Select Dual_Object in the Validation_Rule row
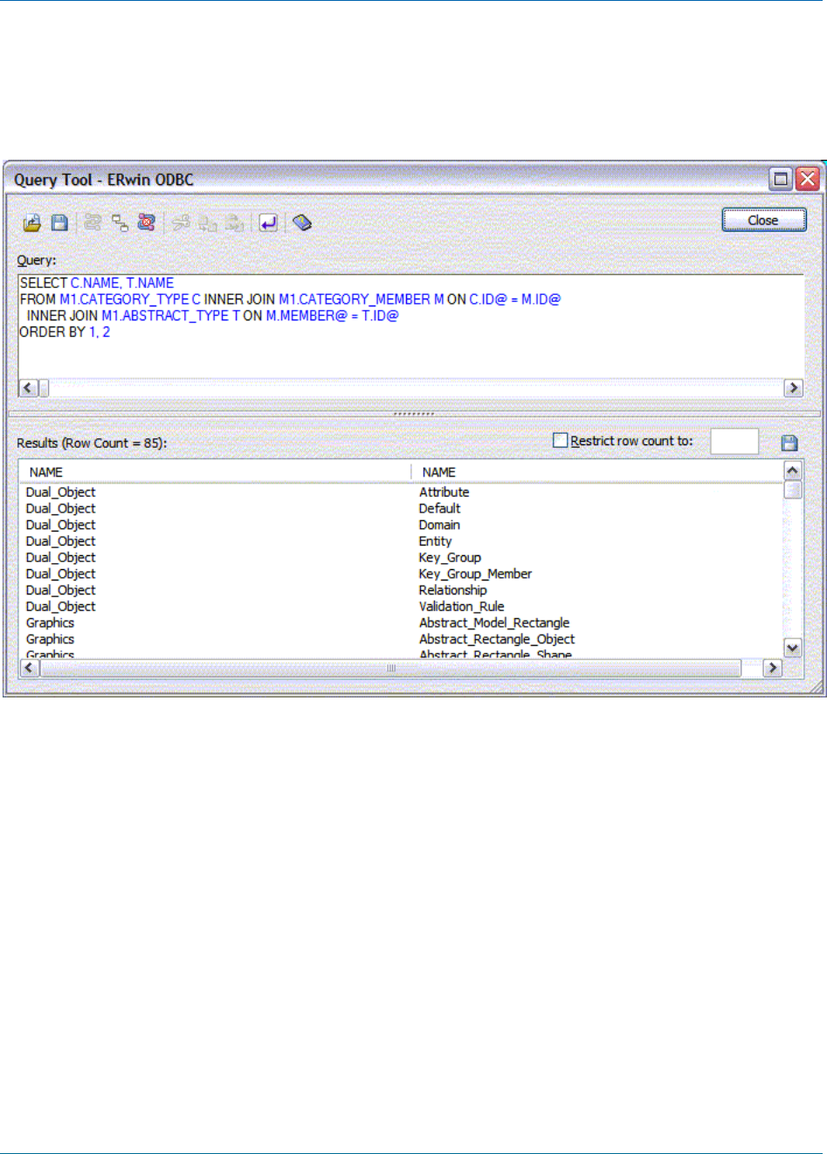Viewport: 827px width, 1154px height. (x=60, y=607)
